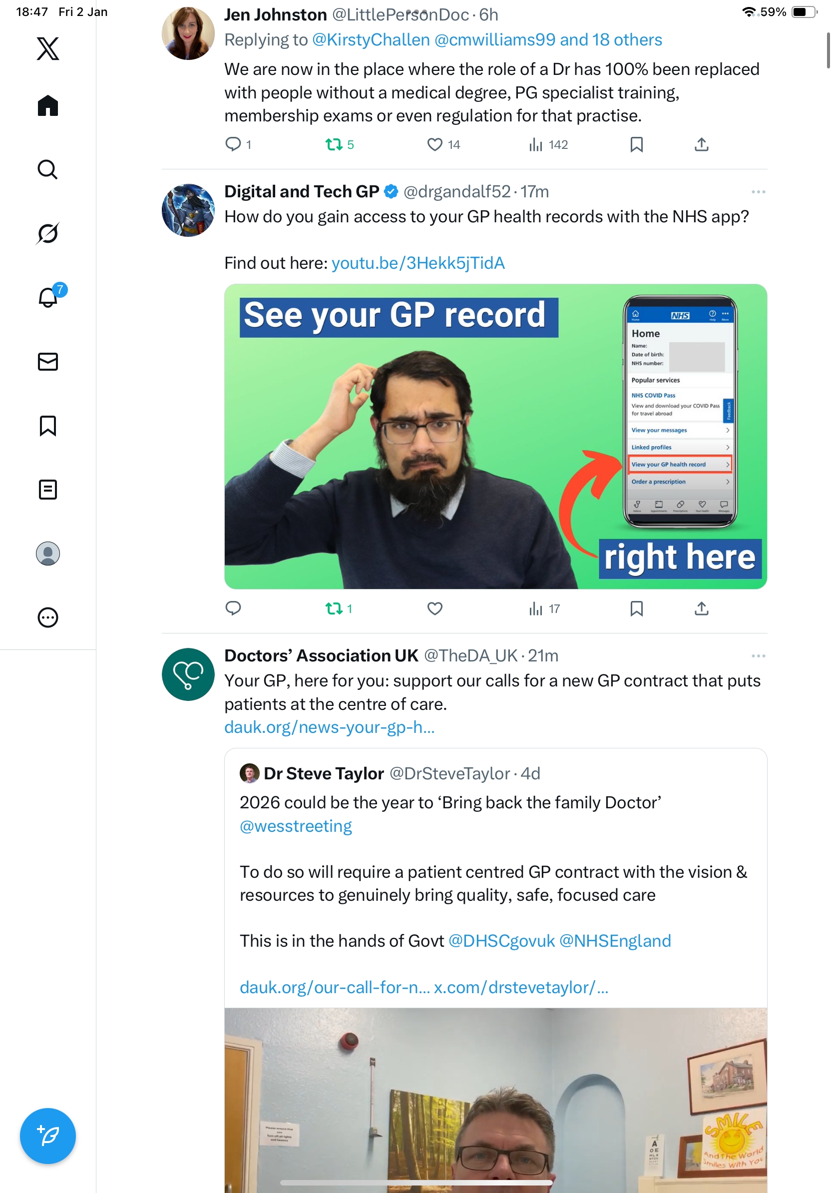Switch to Bookmarks tab in sidebar

coord(48,426)
